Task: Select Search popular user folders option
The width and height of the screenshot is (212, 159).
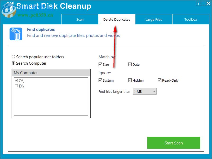Action: coord(13,57)
